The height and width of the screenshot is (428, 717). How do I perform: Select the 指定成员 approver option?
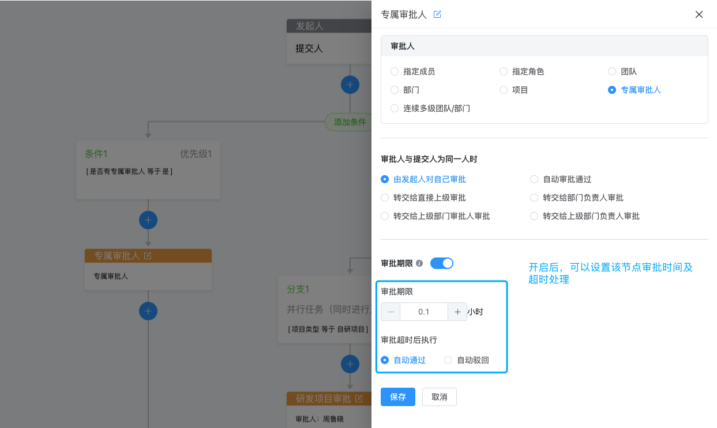tap(412, 71)
